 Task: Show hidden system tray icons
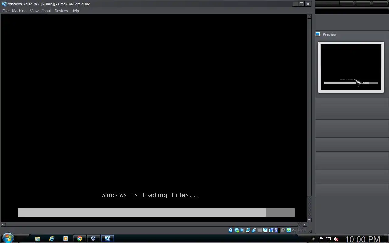[313, 239]
